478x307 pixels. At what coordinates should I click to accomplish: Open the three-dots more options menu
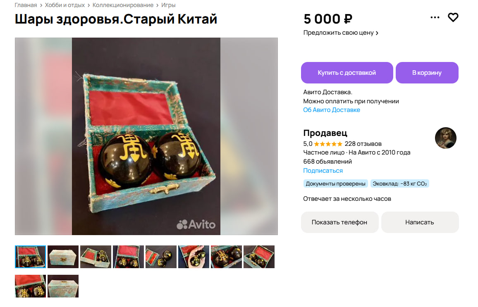[435, 17]
